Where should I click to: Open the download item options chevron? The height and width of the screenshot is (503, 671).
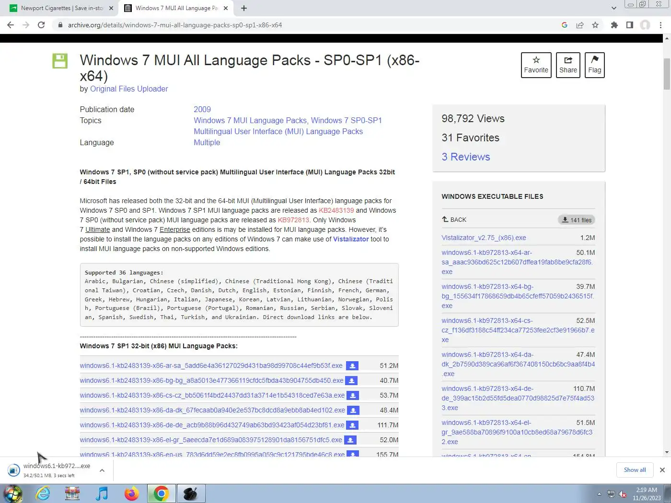coord(102,470)
